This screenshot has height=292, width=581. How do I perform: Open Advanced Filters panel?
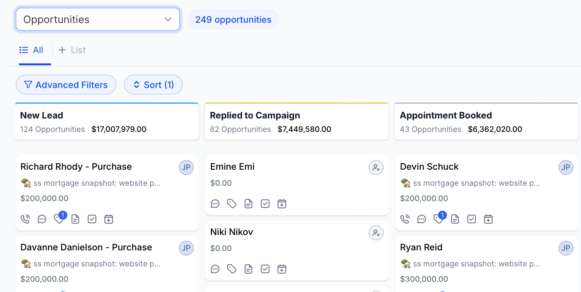[66, 85]
